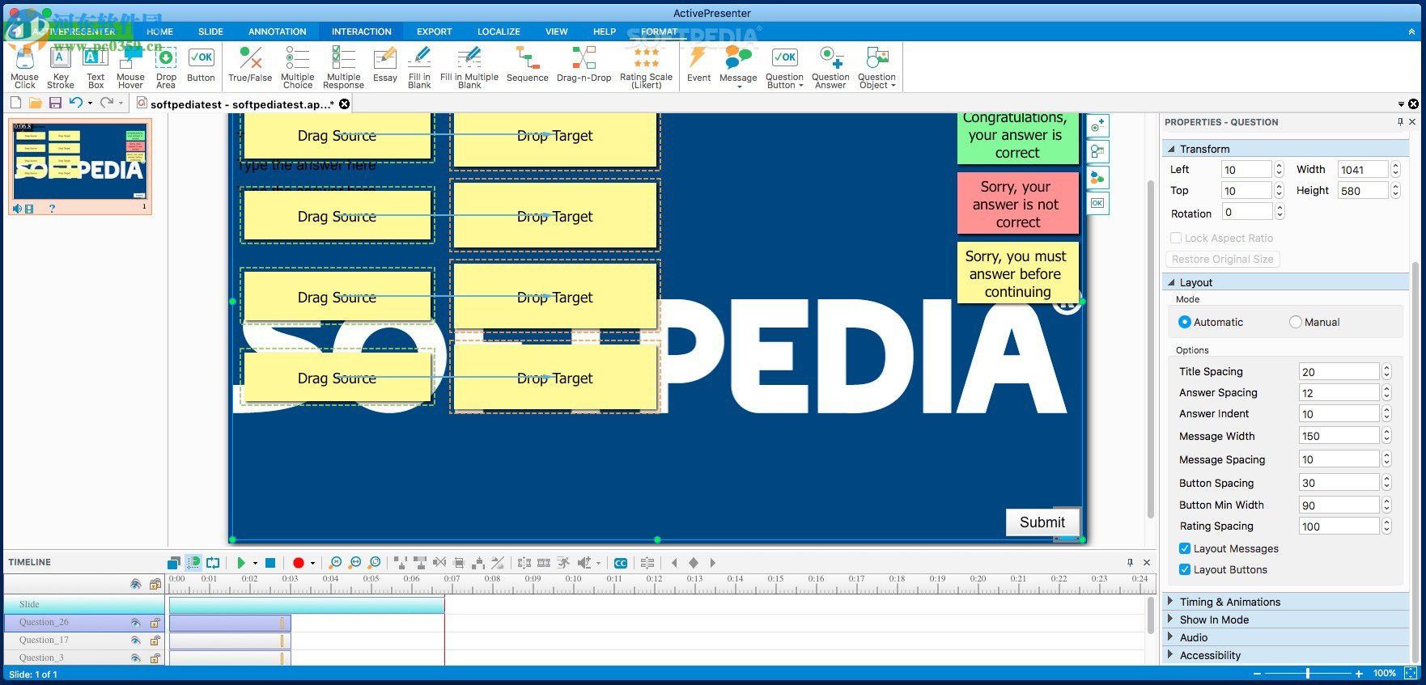
Task: Insert a Drop Area
Action: coord(166,67)
